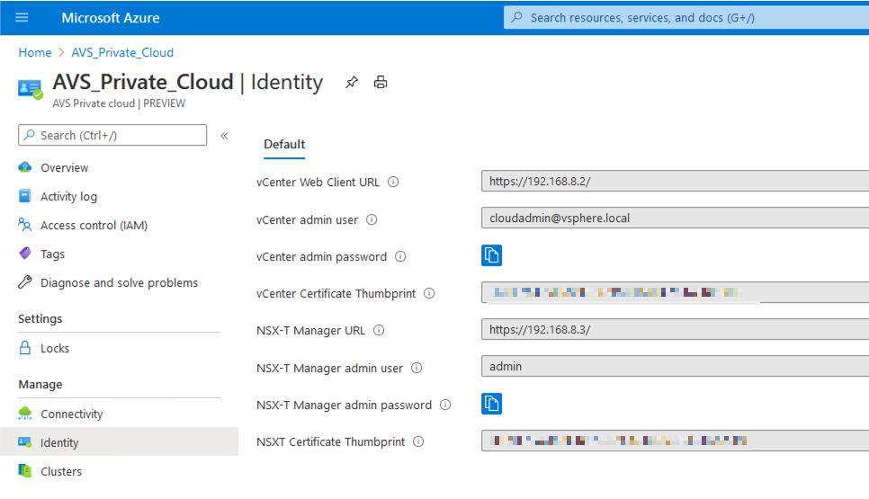Click the vCenter Web Client URL field
The image size is (869, 499).
coord(675,181)
